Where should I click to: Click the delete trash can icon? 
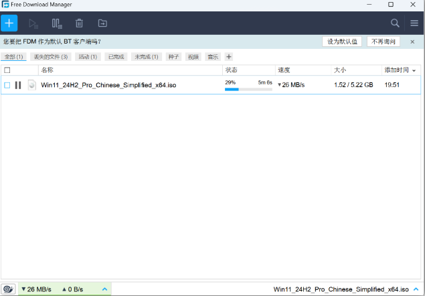coord(79,23)
